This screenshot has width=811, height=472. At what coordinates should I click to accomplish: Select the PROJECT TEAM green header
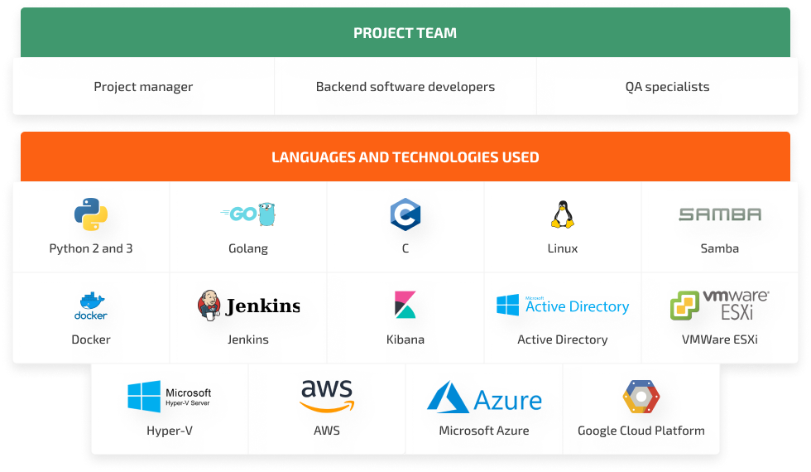pos(405,32)
